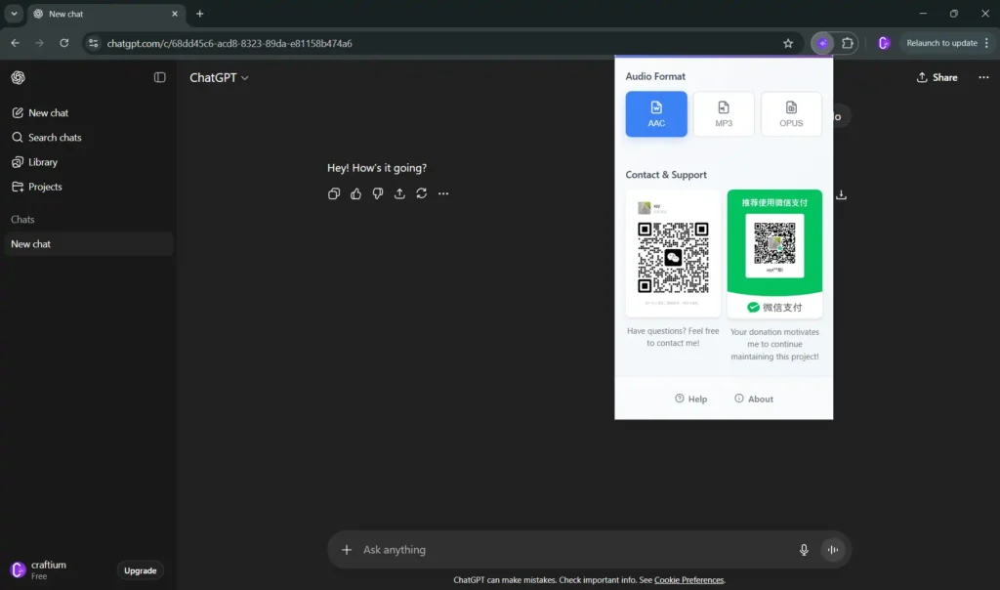
Task: Select AAC audio format
Action: (656, 114)
